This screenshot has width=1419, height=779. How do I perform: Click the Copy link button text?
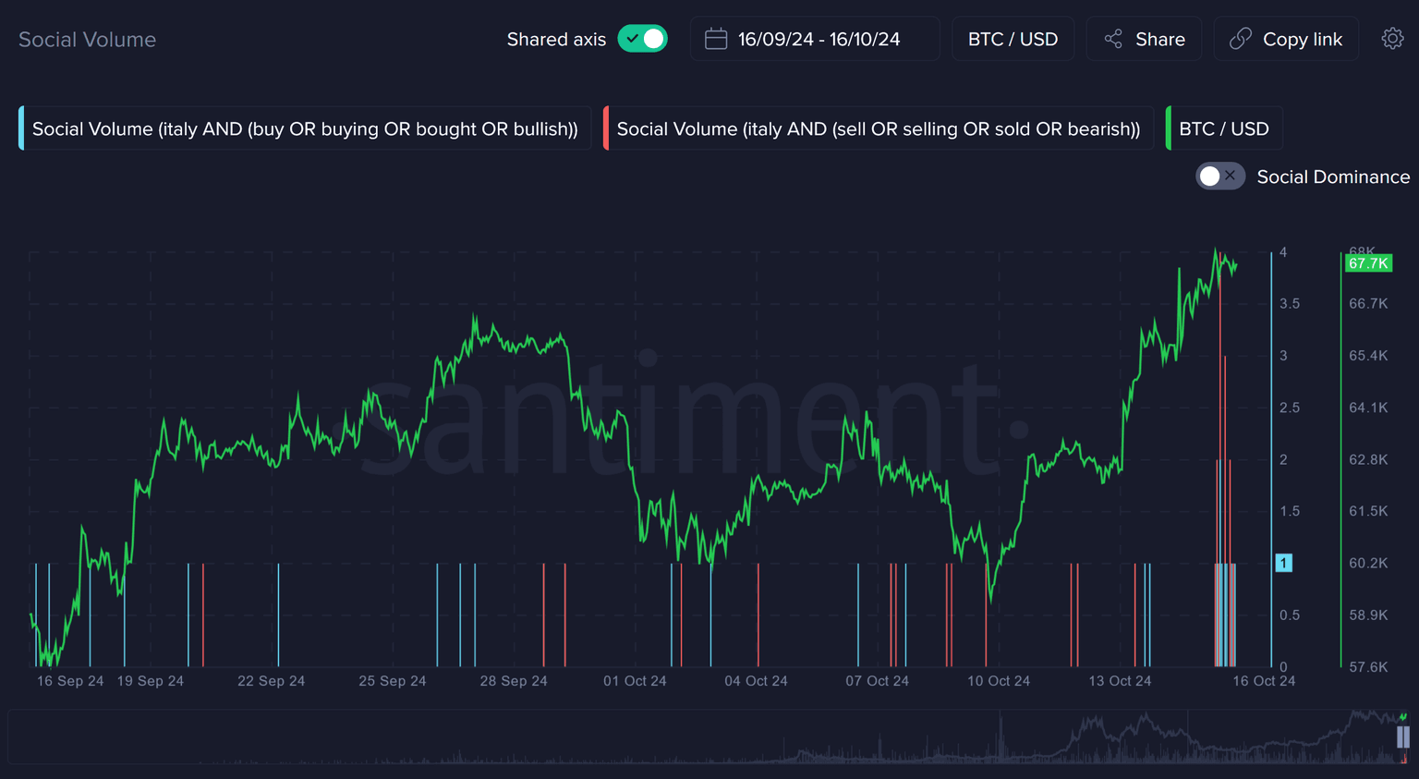(1302, 39)
